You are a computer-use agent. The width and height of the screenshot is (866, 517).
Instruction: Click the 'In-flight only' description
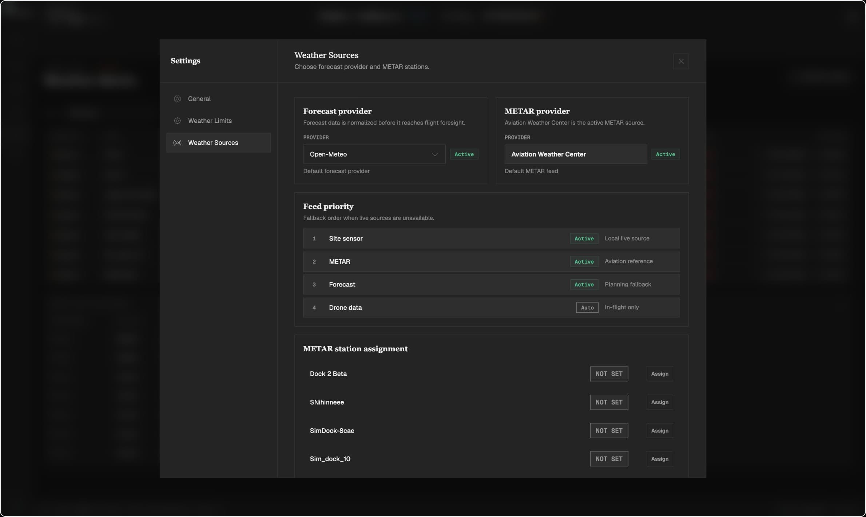tap(621, 307)
